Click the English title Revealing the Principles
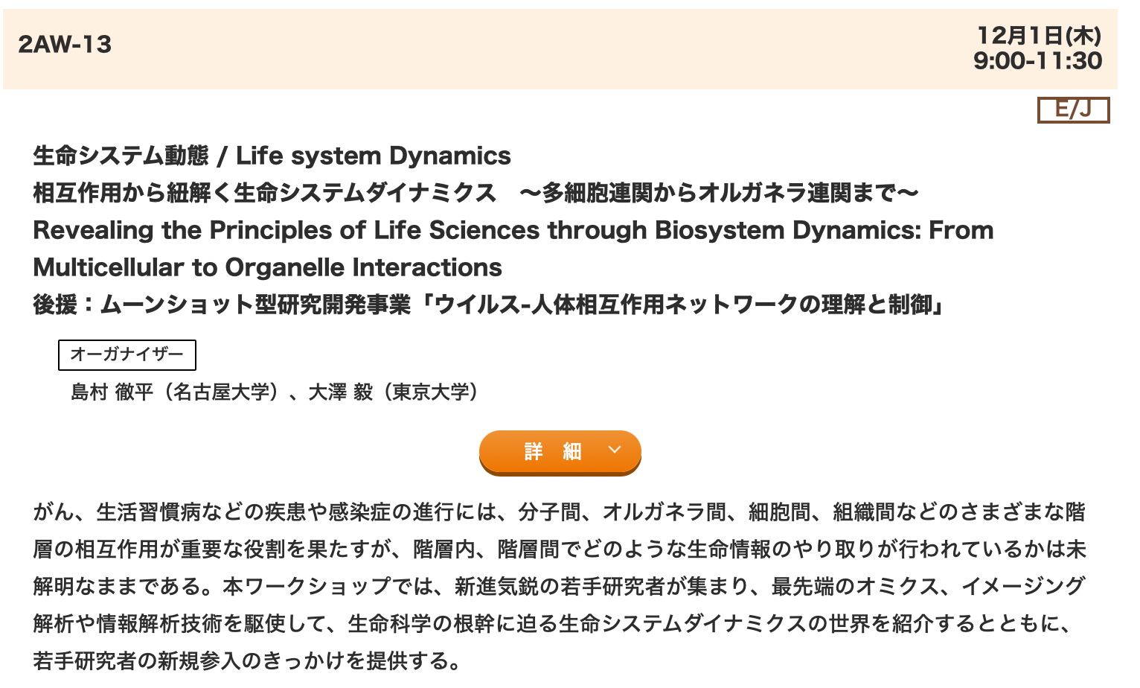Screen dimensions: 1140x688 pos(513,230)
